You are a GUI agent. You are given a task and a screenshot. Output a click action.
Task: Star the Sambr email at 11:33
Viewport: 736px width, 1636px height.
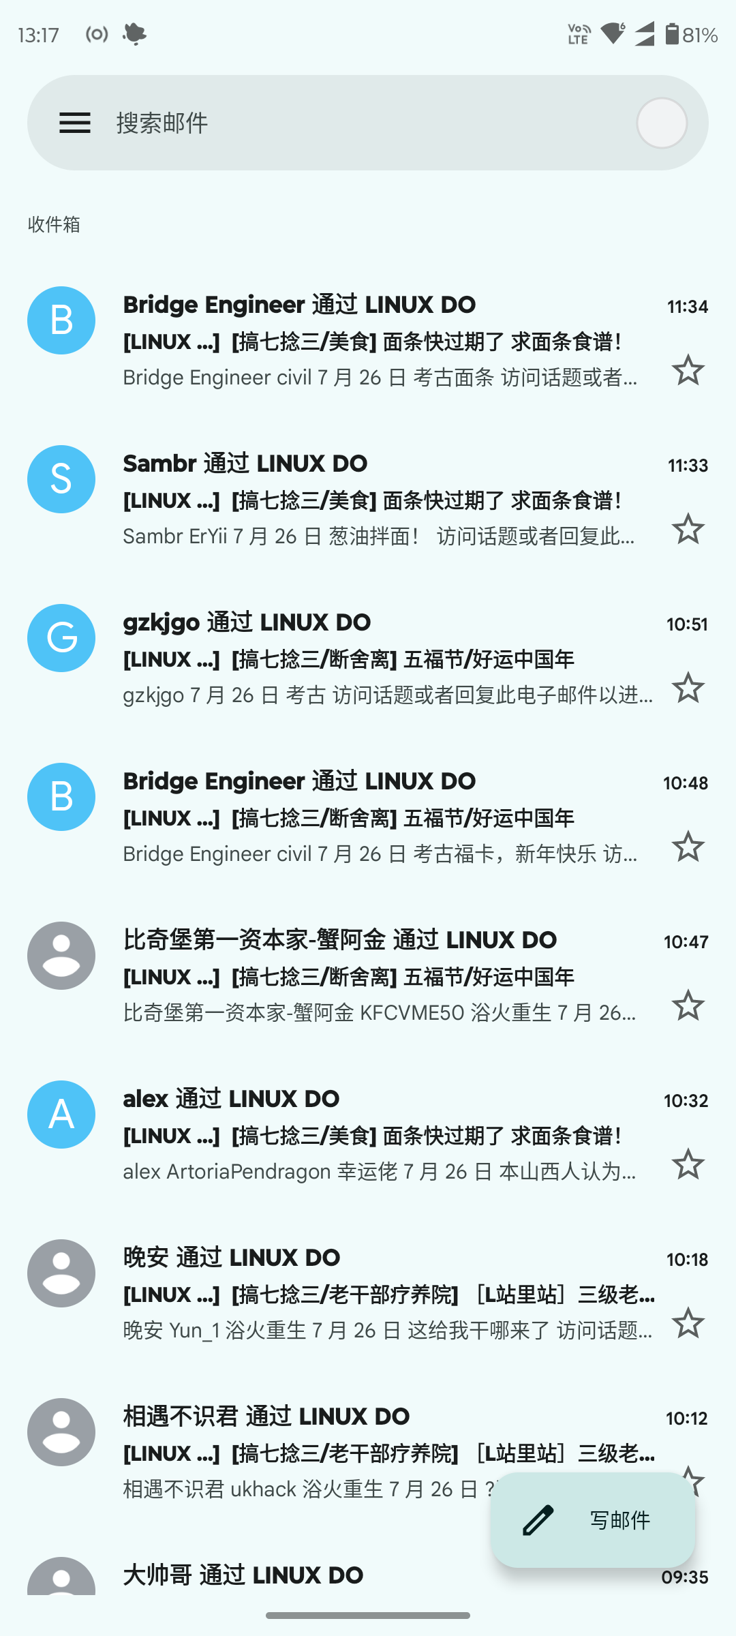point(688,529)
